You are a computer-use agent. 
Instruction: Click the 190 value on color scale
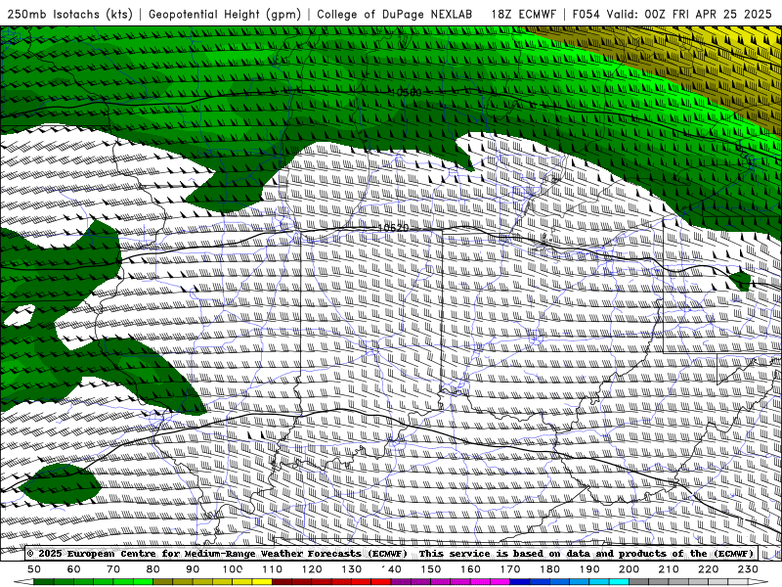589,569
